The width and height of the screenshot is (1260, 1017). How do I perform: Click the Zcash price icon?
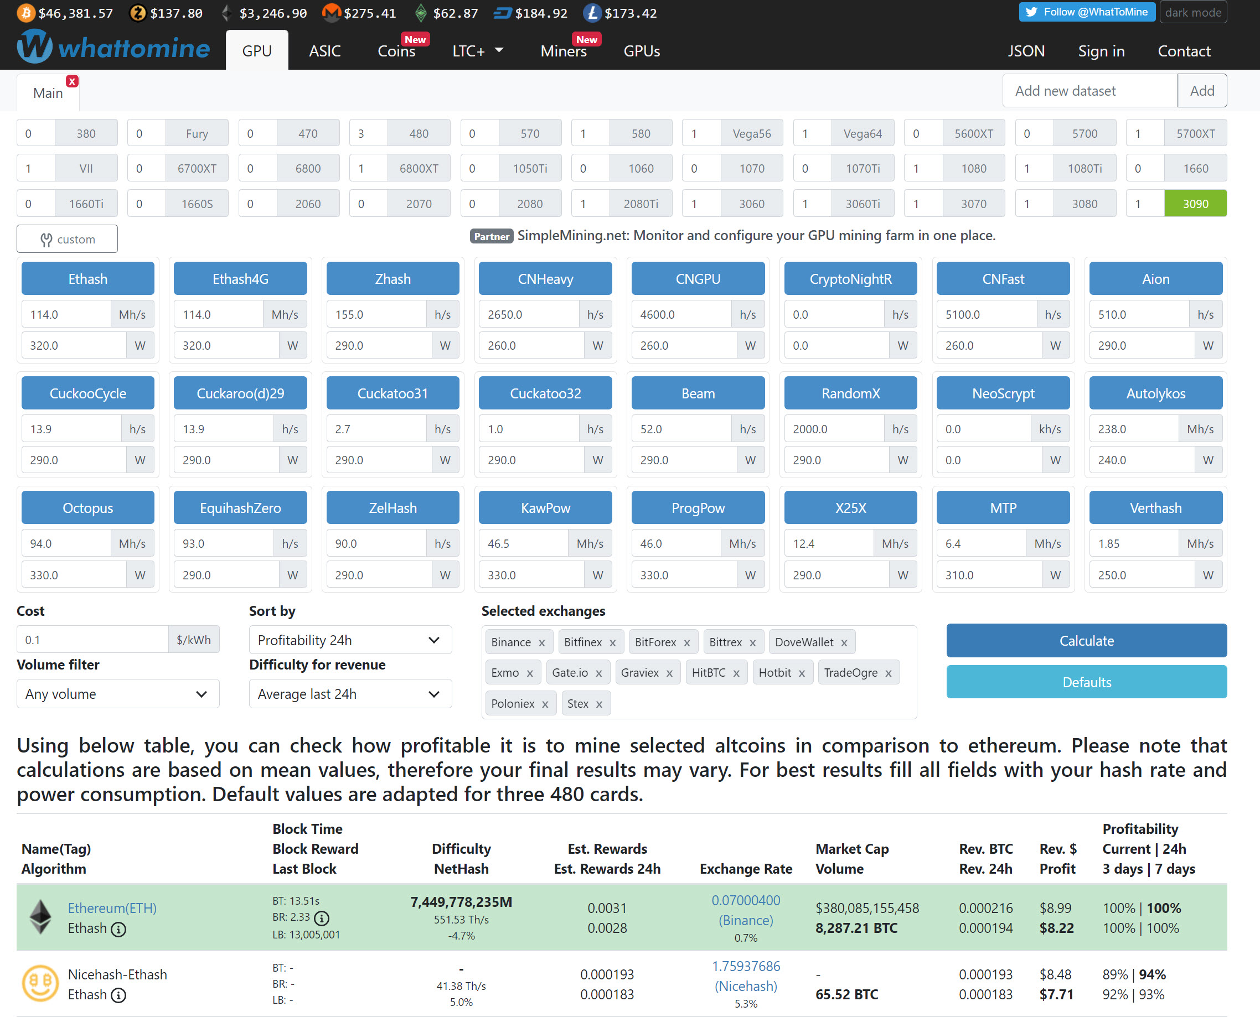coord(138,13)
